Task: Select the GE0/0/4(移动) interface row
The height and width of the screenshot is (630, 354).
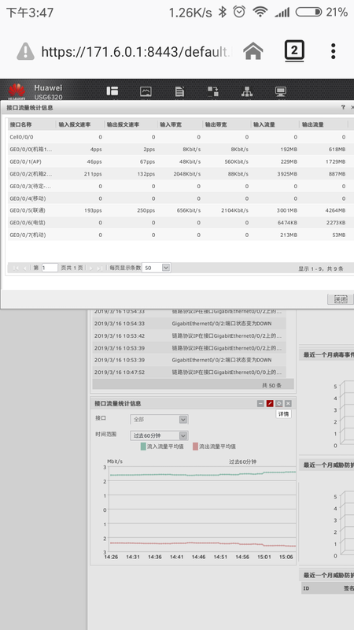Action: click(x=181, y=198)
